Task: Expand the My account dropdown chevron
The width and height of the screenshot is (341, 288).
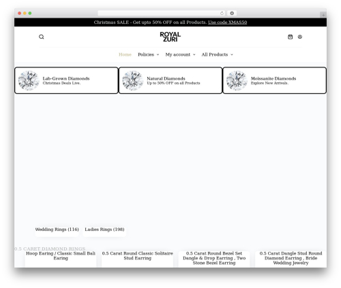Action: pyautogui.click(x=194, y=54)
